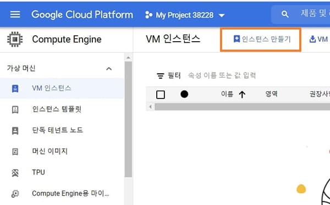Click the project hexagon dots icon
This screenshot has width=330, height=205.
click(149, 15)
